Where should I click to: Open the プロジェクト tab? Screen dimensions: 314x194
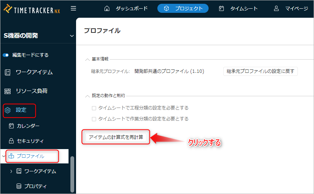click(x=183, y=8)
